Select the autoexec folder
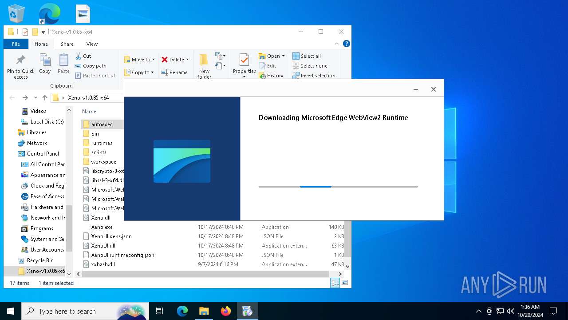 102,124
